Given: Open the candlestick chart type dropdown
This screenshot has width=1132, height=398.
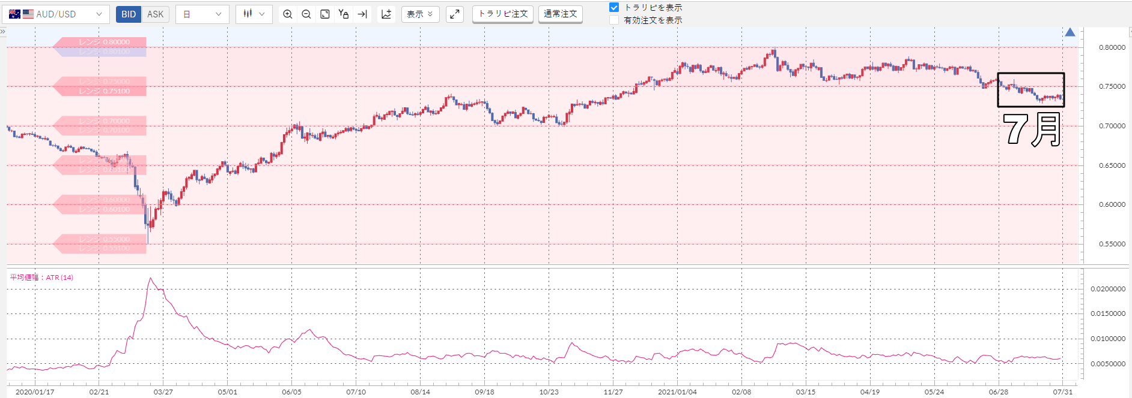Looking at the screenshot, I should point(254,14).
